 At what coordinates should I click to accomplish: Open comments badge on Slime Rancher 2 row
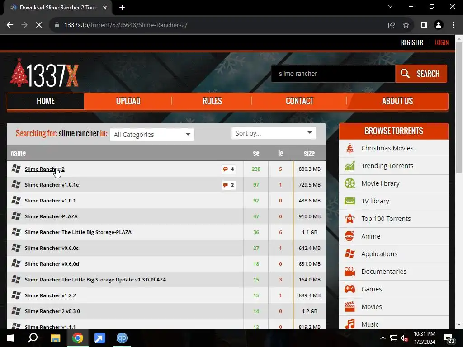tap(229, 169)
